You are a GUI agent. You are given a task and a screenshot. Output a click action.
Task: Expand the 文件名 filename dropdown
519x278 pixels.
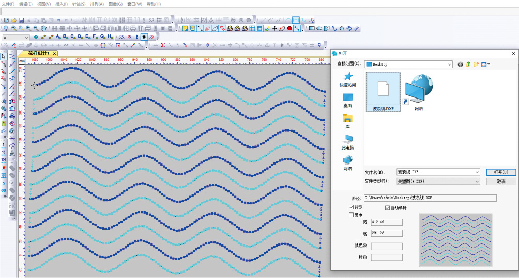pyautogui.click(x=476, y=172)
